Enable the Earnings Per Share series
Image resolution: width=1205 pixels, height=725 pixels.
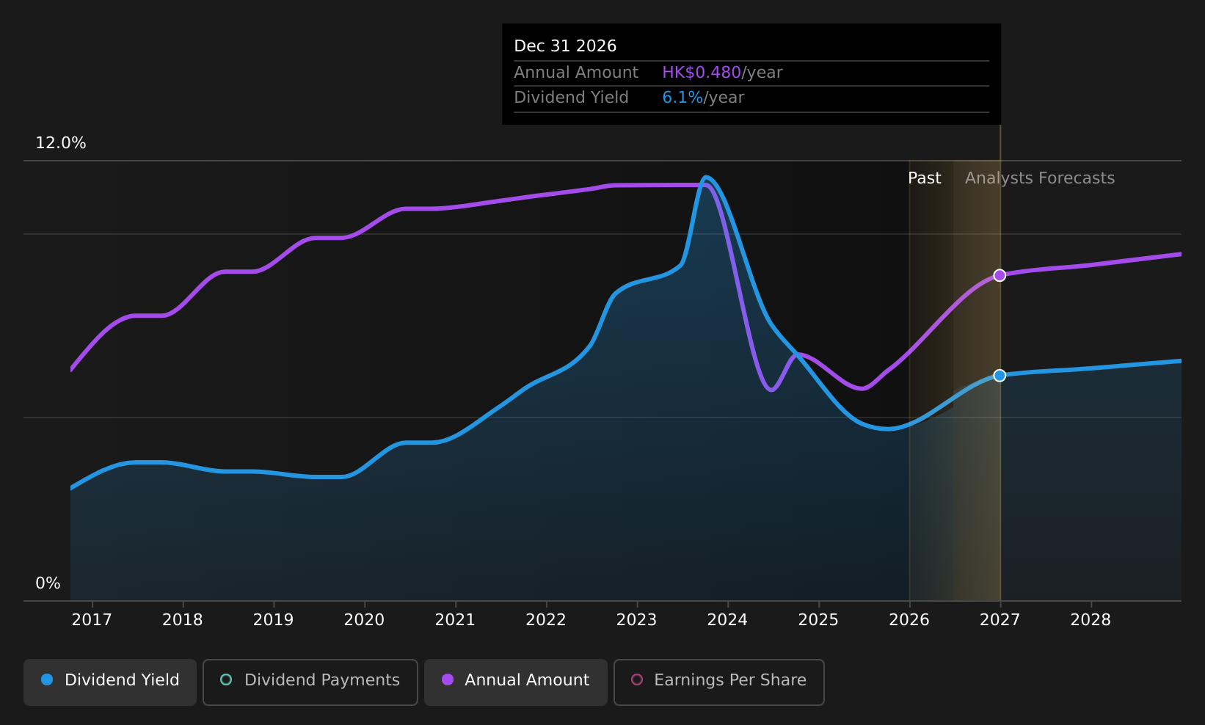(719, 682)
